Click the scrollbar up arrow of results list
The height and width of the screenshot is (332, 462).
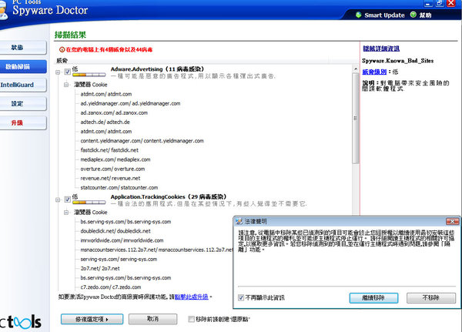pyautogui.click(x=355, y=69)
